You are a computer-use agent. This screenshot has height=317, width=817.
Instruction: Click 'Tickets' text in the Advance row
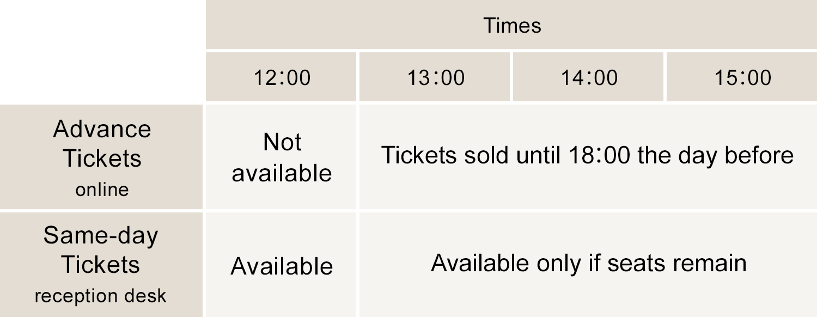(x=102, y=158)
